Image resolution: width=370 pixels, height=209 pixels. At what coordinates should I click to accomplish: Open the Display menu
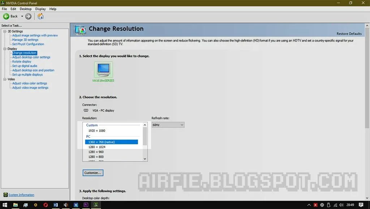point(40,9)
